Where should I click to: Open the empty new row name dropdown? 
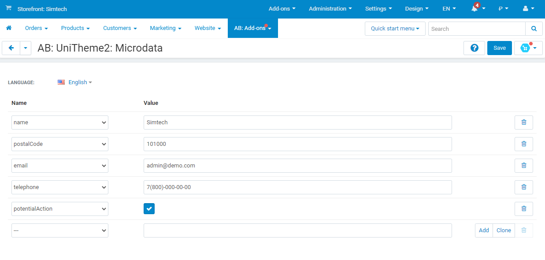pyautogui.click(x=60, y=230)
